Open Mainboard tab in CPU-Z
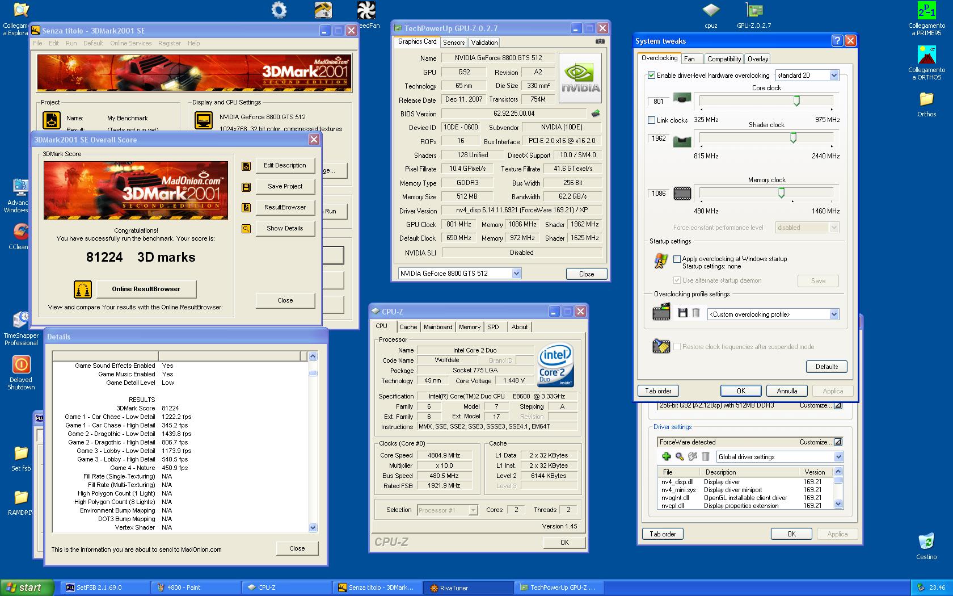The width and height of the screenshot is (953, 596). pos(438,327)
